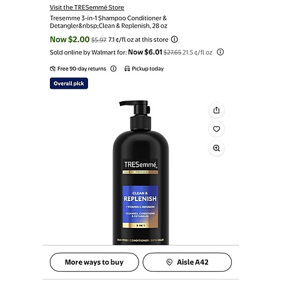This screenshot has width=281, height=281.
Task: Tap the pickup car icon
Action: click(127, 69)
